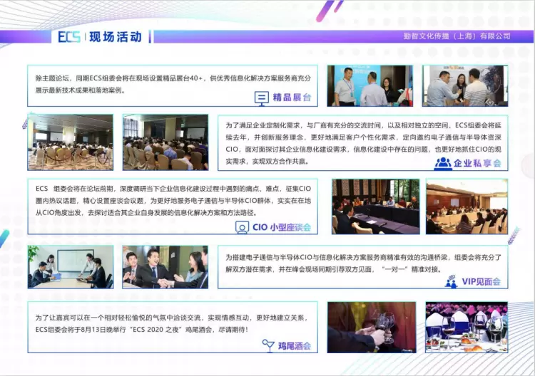
Task: Click the cocktail glass icon beside 鸡尾酒会
Action: coord(267,345)
